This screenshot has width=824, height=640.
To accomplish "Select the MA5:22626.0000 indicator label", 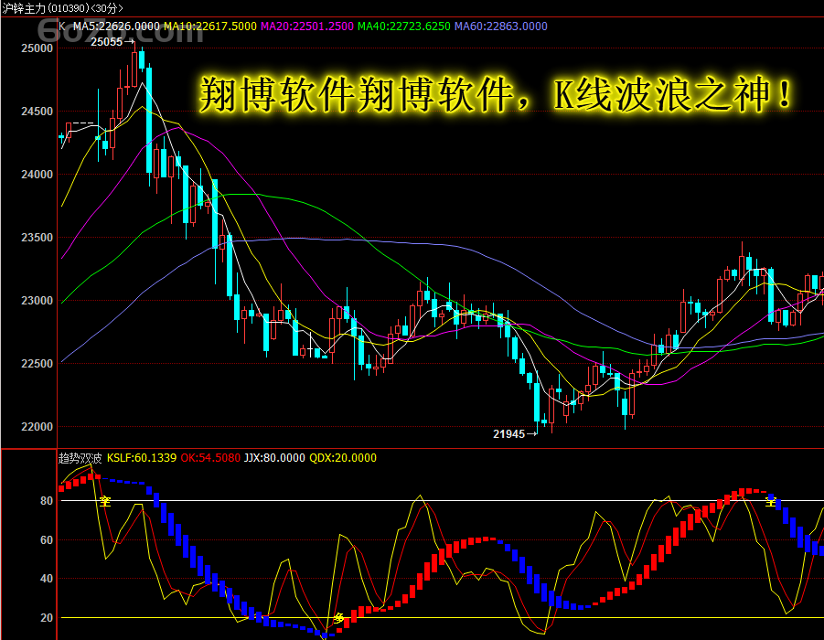I will [x=116, y=27].
